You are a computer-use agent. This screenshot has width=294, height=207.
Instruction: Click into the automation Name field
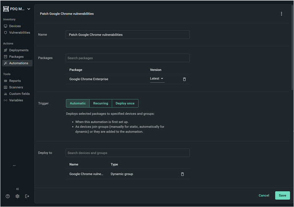click(128, 35)
